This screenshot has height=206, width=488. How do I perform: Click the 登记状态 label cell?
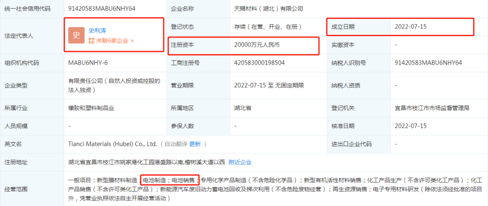198,27
